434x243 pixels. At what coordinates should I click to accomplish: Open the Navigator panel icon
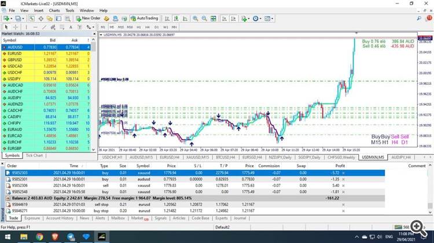(x=50, y=18)
